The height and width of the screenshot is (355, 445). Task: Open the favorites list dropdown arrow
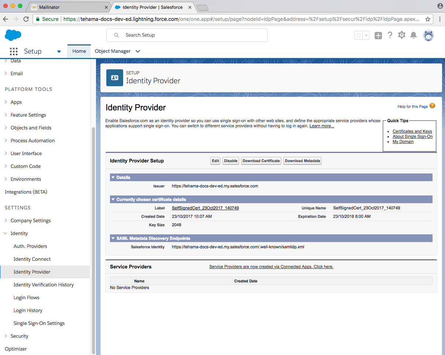(366, 35)
